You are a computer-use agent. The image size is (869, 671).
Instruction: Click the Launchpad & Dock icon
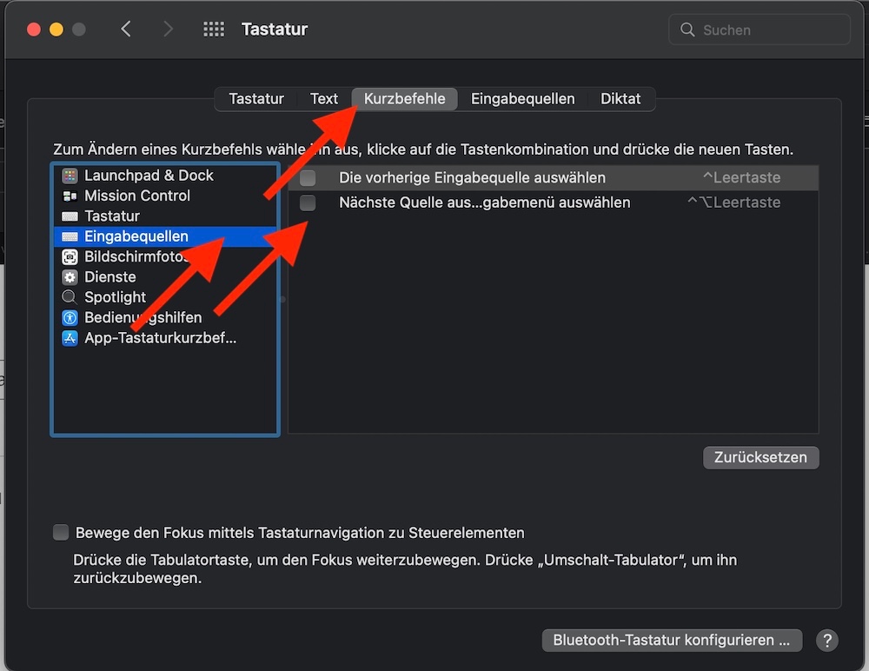[x=70, y=176]
